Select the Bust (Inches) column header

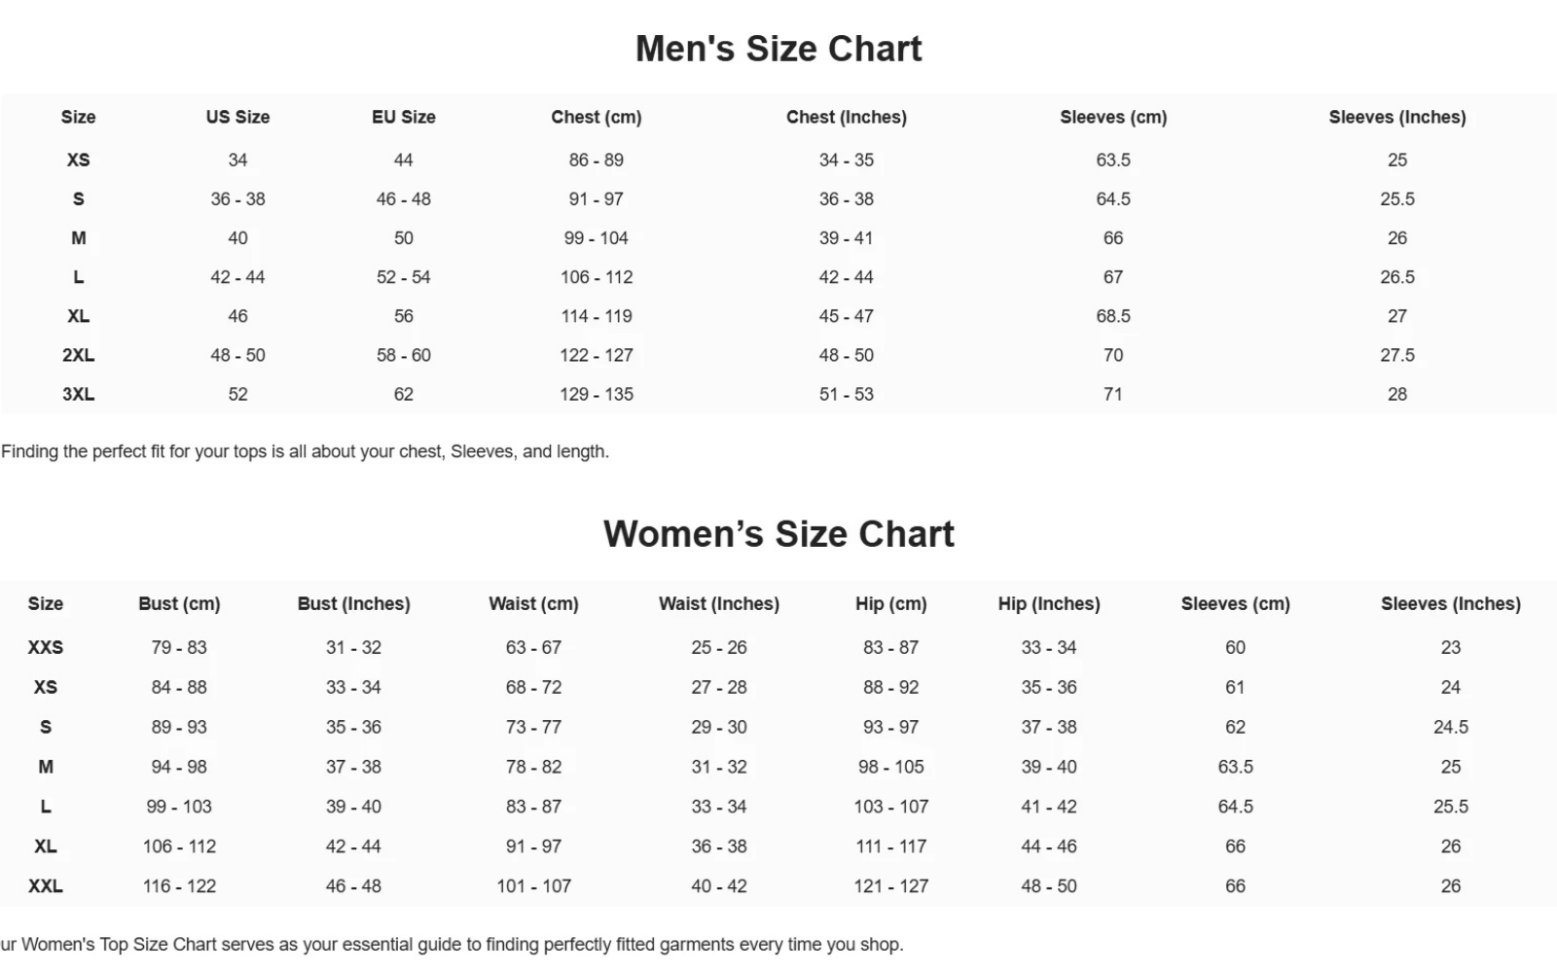pyautogui.click(x=353, y=603)
